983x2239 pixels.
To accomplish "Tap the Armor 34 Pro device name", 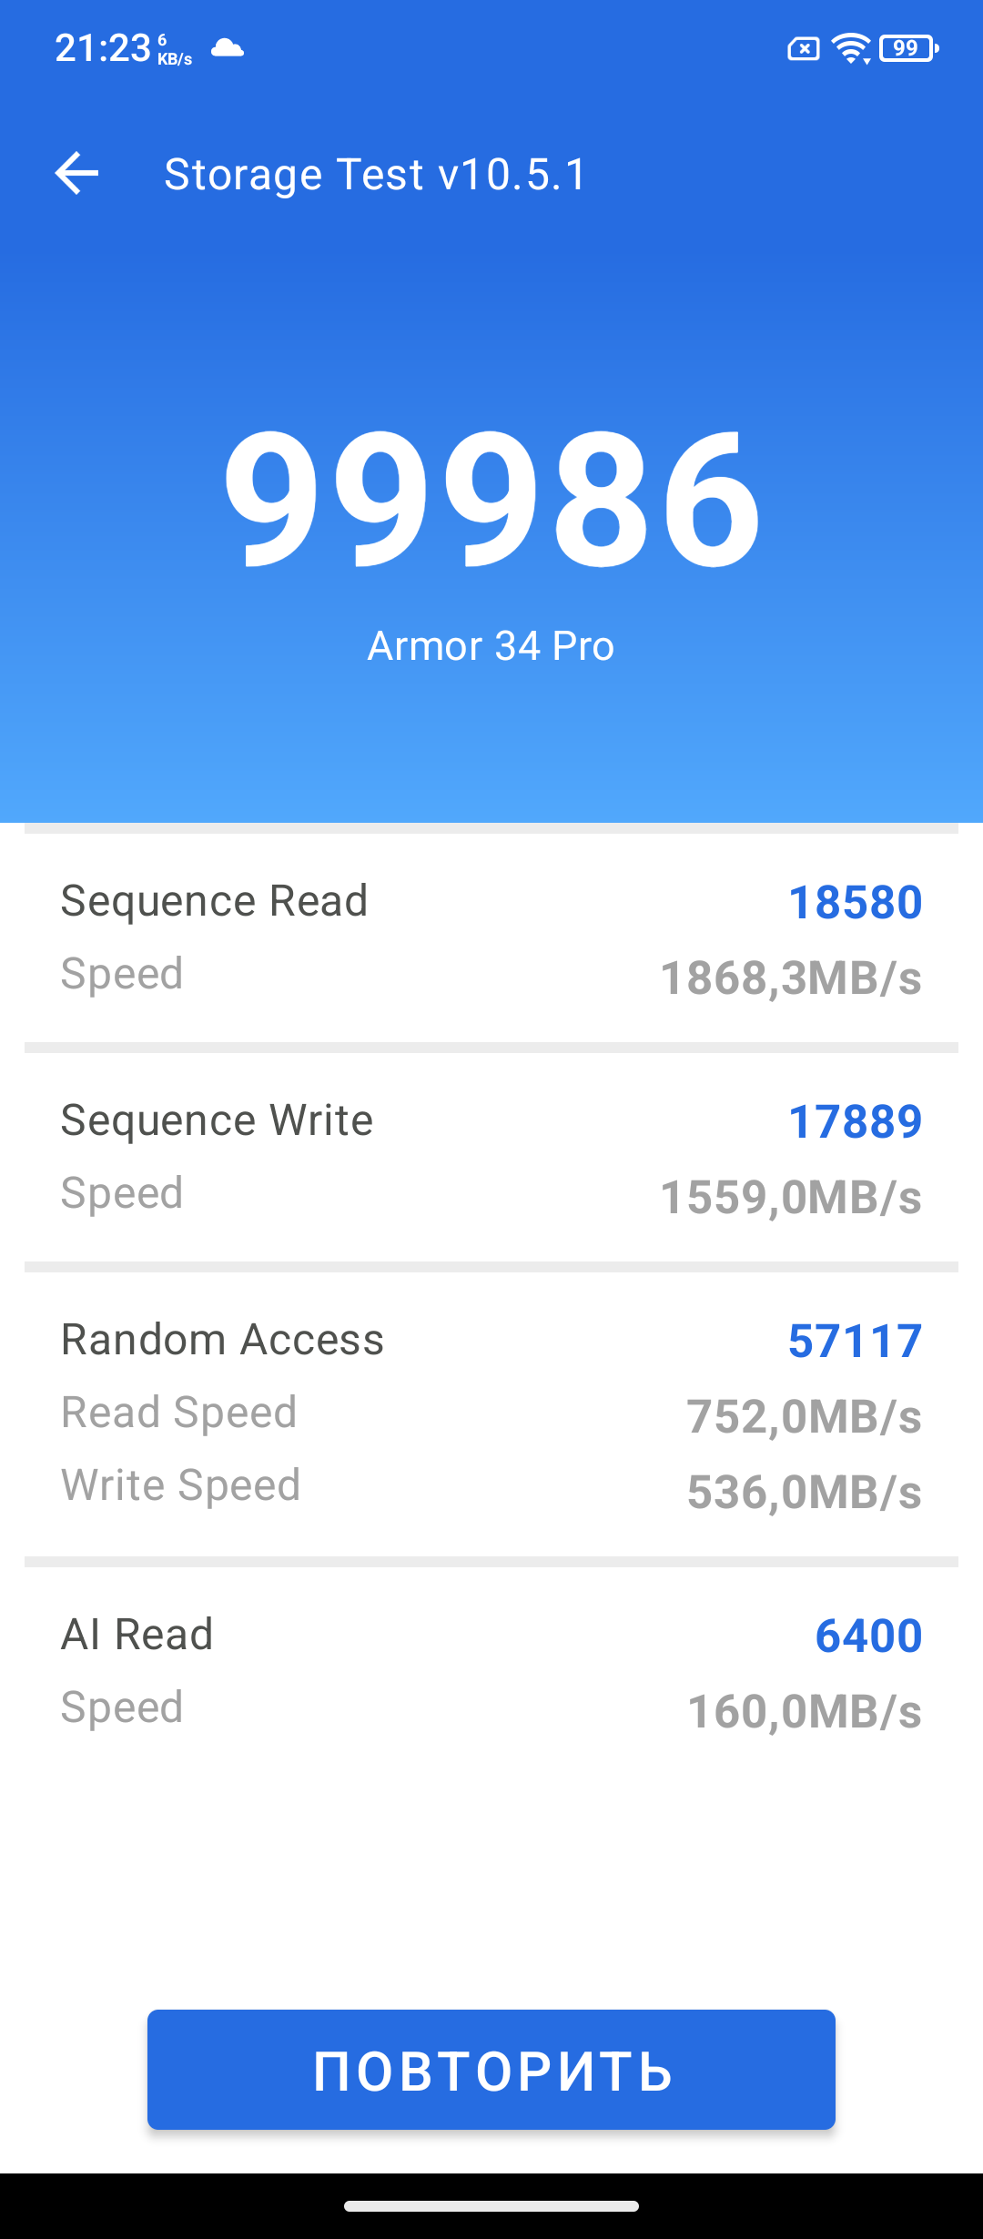I will tap(491, 646).
